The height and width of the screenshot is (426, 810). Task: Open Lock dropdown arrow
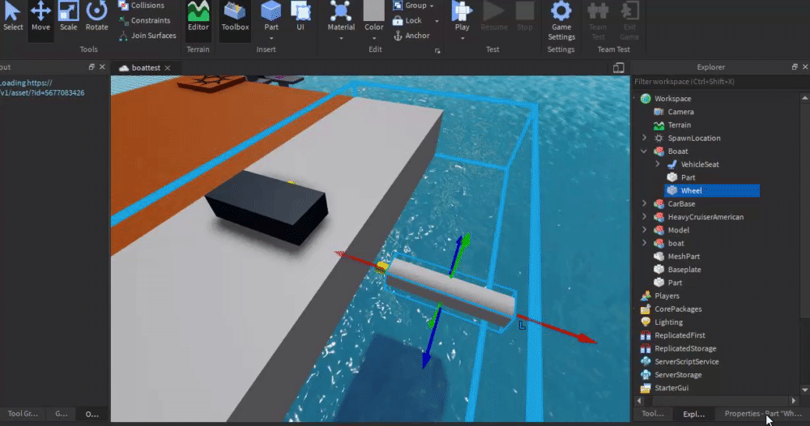tap(437, 21)
